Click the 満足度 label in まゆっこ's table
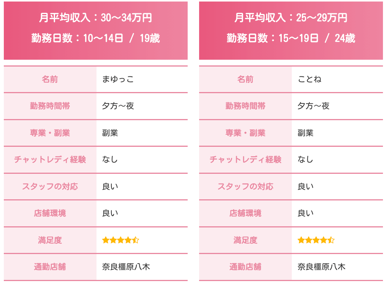 coord(50,240)
